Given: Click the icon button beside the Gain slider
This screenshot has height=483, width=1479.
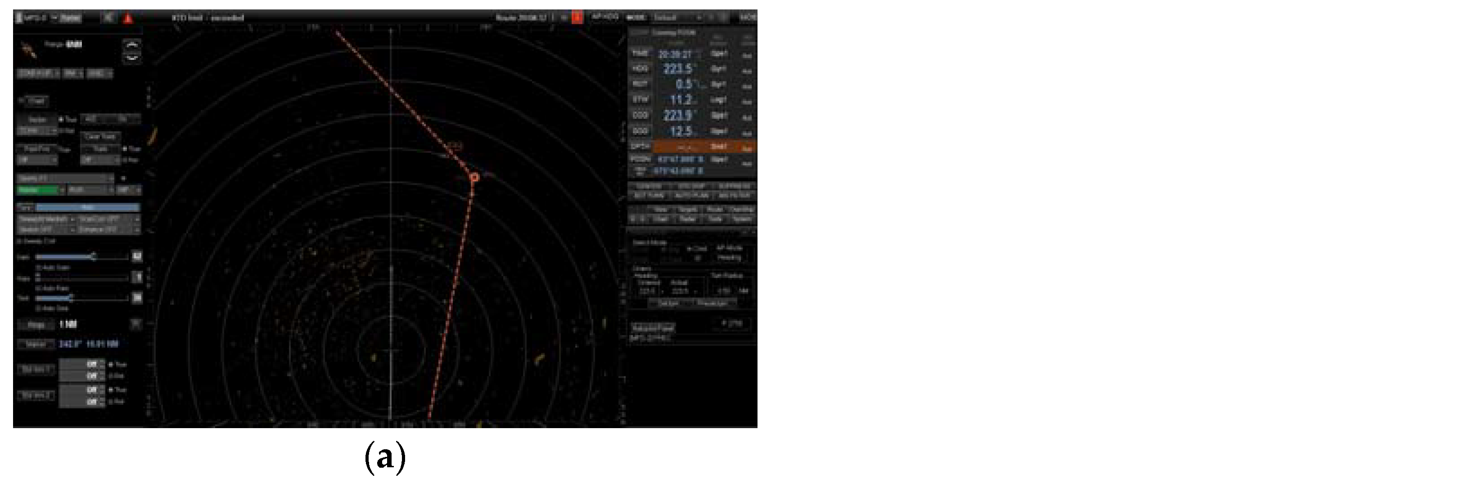Looking at the screenshot, I should (x=137, y=256).
